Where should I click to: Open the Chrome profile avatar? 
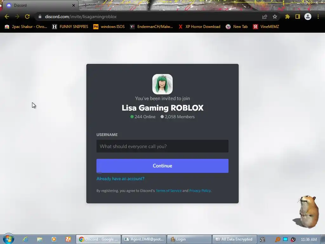pyautogui.click(x=308, y=17)
